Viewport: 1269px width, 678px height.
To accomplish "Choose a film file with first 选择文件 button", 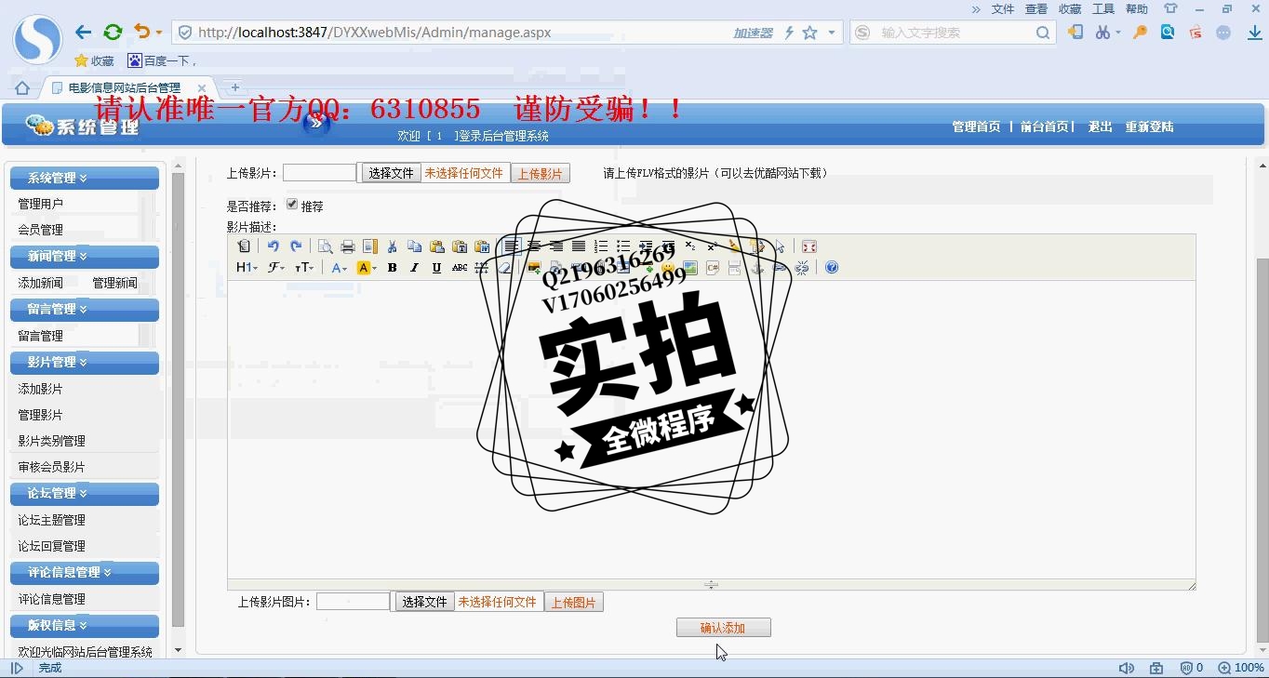I will (391, 173).
